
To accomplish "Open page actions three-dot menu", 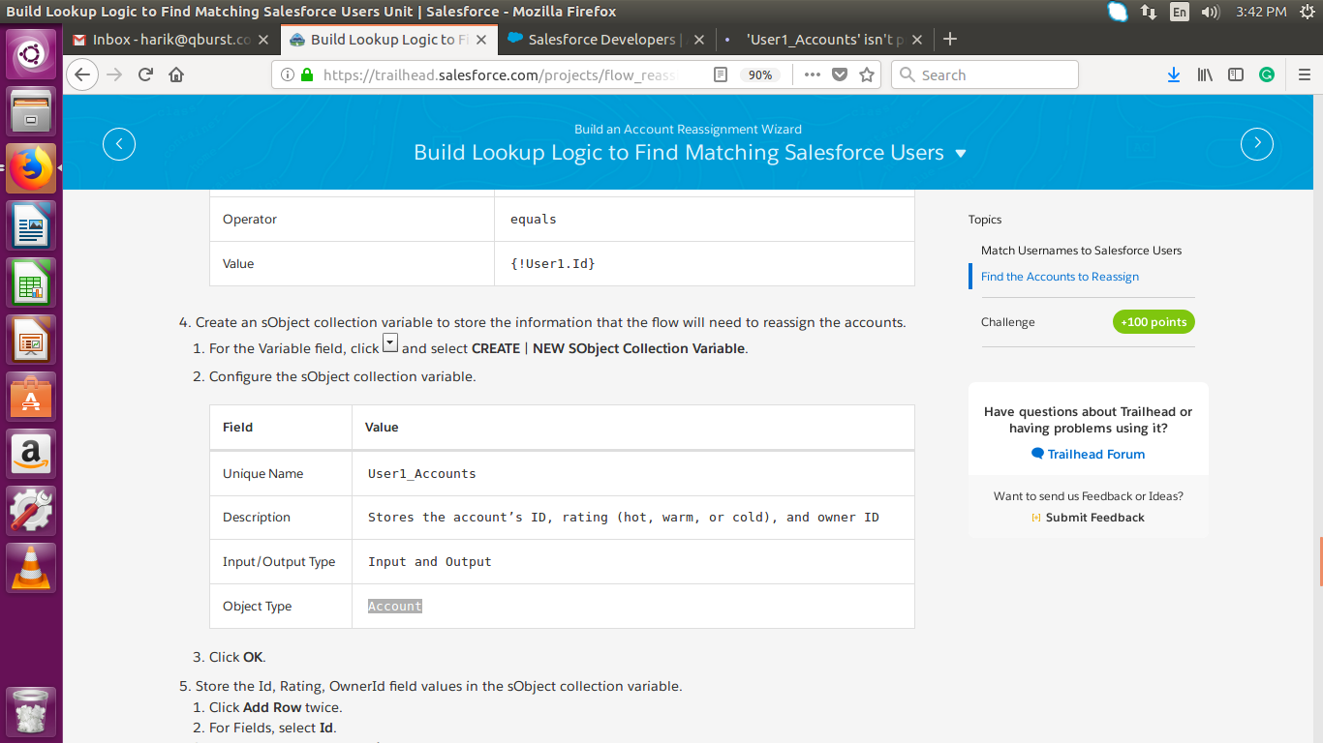I will click(812, 74).
